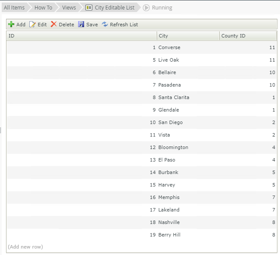The width and height of the screenshot is (280, 255).
Task: Click the (Add new row) link
Action: 25,247
